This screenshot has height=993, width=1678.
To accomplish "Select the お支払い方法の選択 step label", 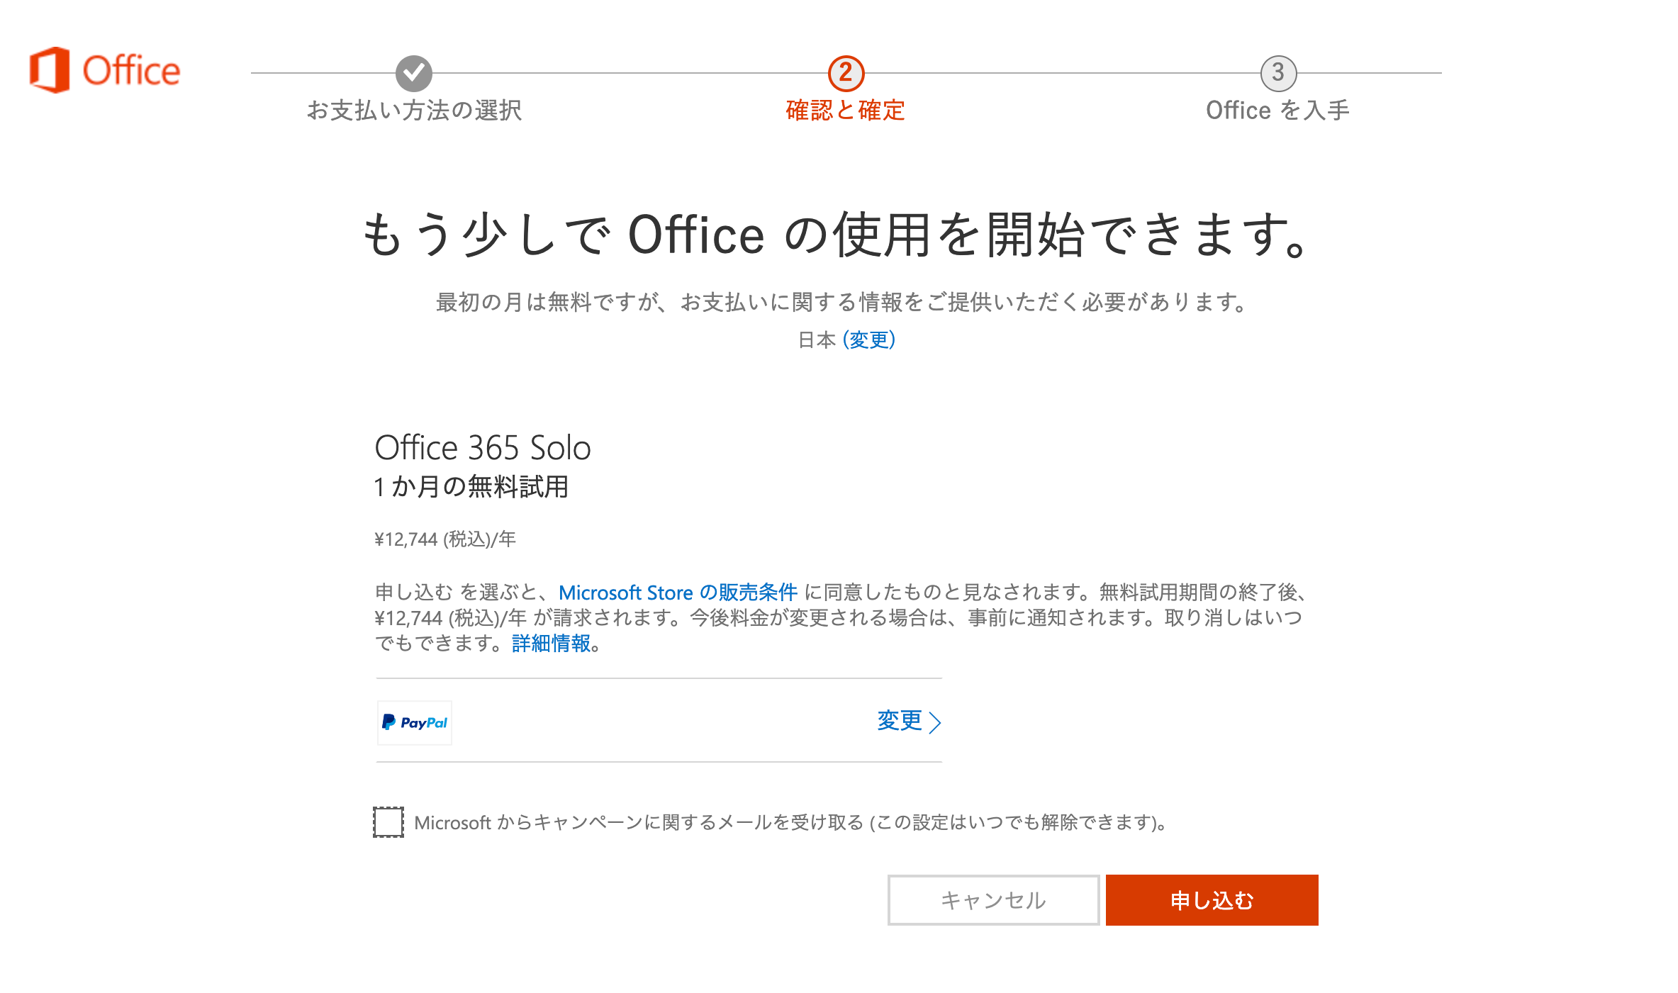I will [x=414, y=111].
